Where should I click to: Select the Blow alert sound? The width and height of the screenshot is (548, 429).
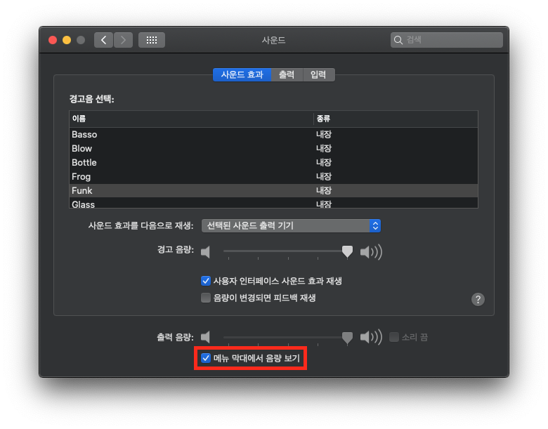[274, 148]
